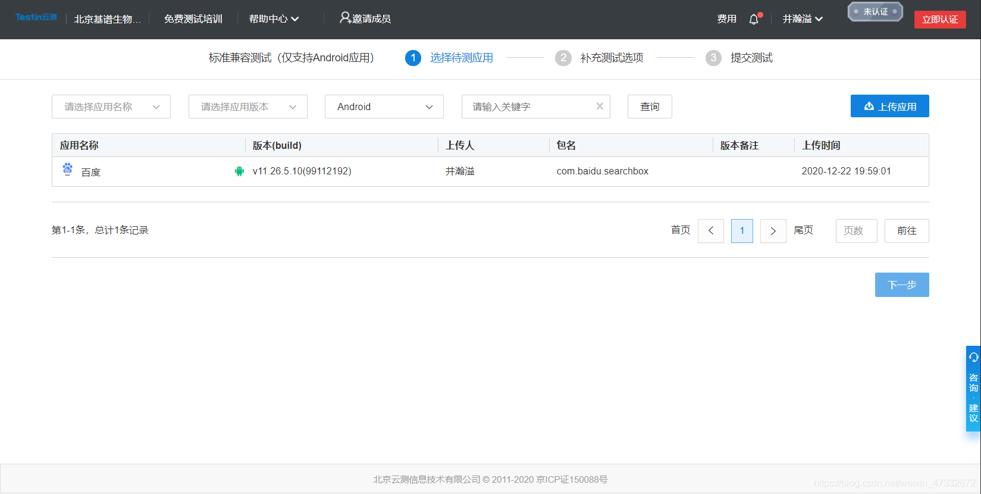Open the 请选择应用名称 dropdown

(x=111, y=107)
